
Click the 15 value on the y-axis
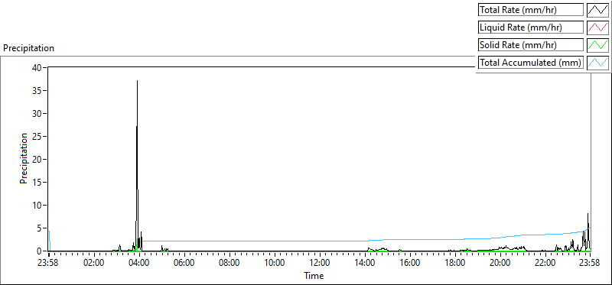(37, 182)
